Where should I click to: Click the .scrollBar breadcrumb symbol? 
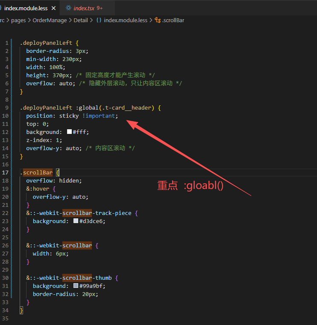point(173,20)
